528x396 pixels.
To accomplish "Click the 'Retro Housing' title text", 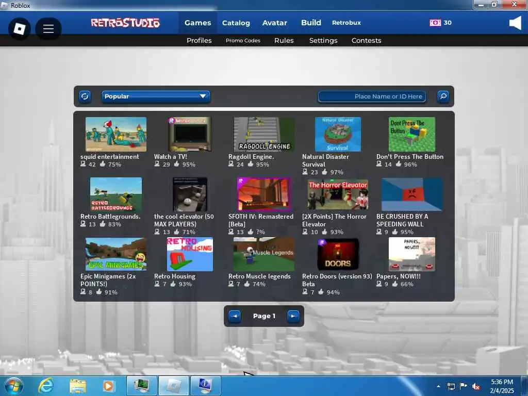I will pos(174,276).
